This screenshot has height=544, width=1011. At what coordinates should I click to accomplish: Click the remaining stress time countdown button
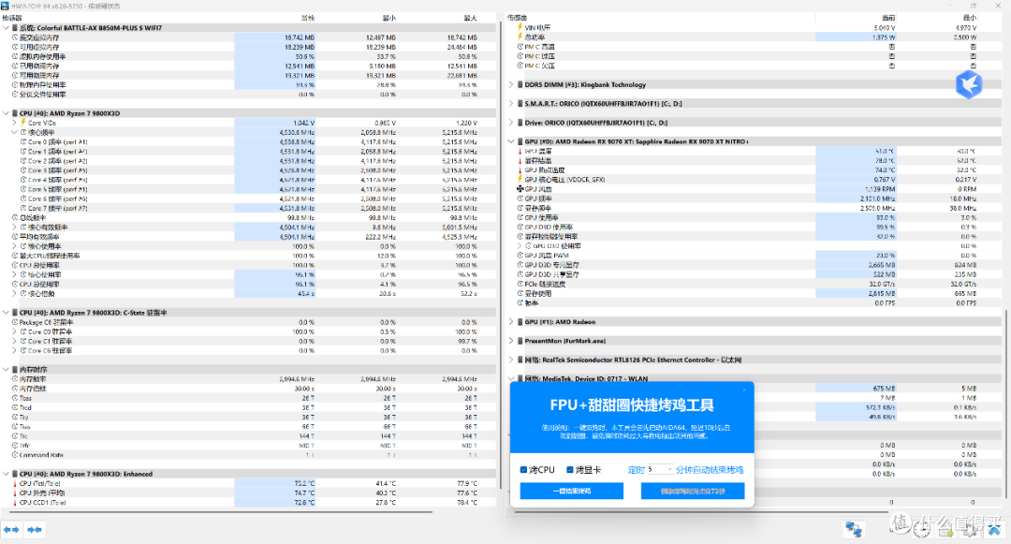point(693,492)
